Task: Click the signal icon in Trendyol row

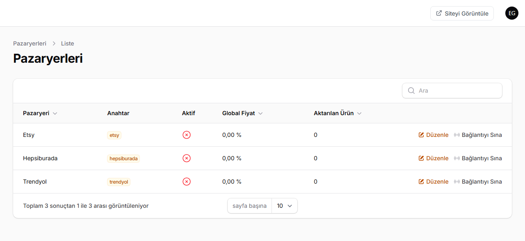Action: click(457, 182)
